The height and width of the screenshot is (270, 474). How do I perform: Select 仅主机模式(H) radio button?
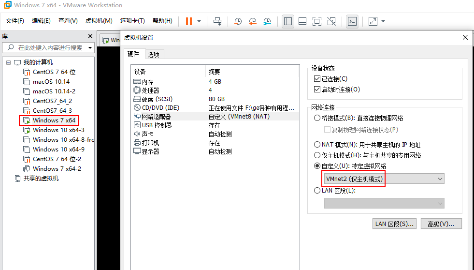tap(317, 155)
